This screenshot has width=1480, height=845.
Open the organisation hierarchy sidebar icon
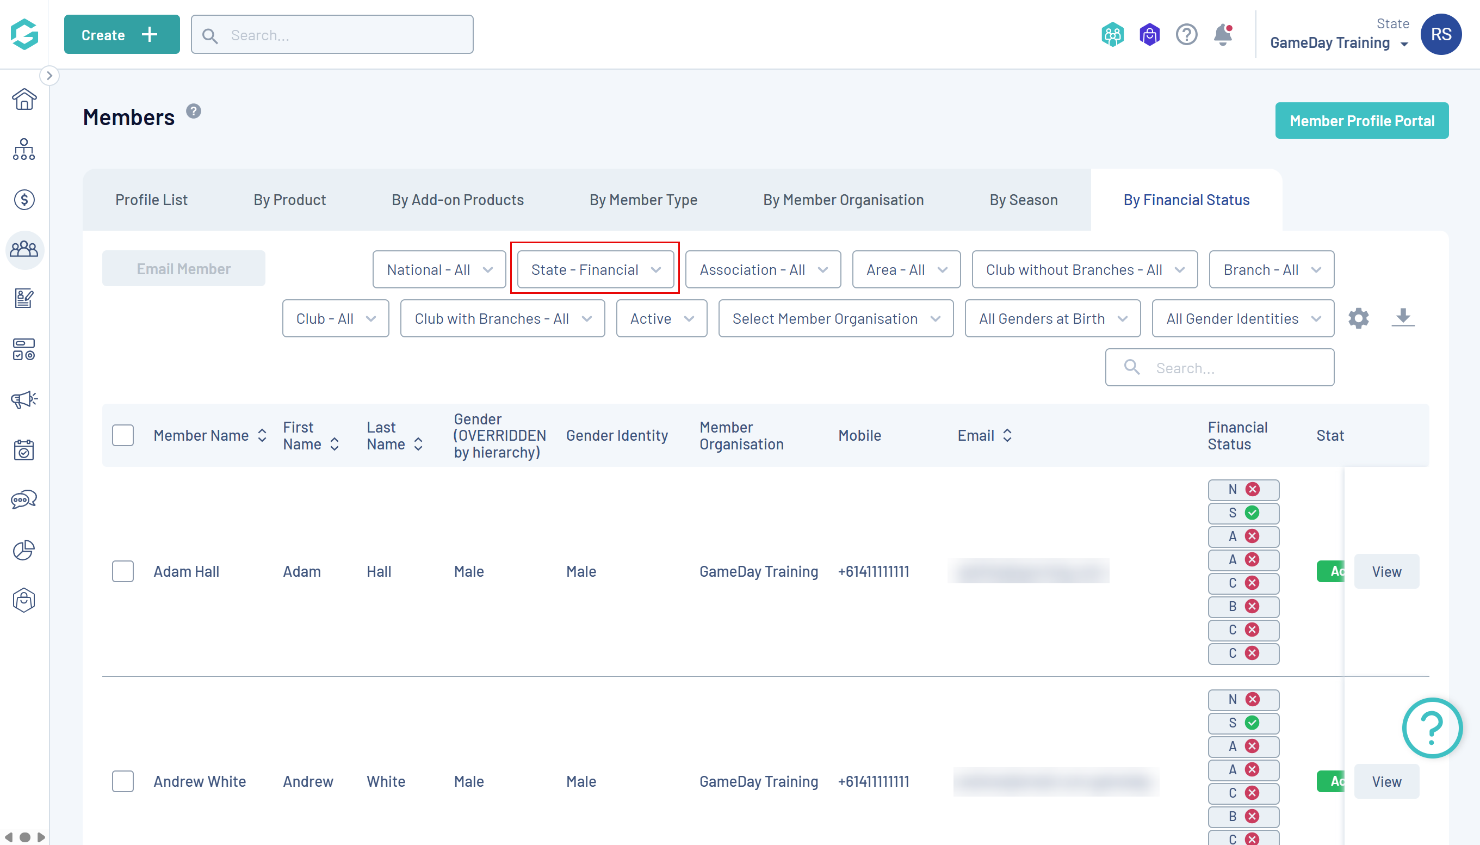tap(24, 149)
